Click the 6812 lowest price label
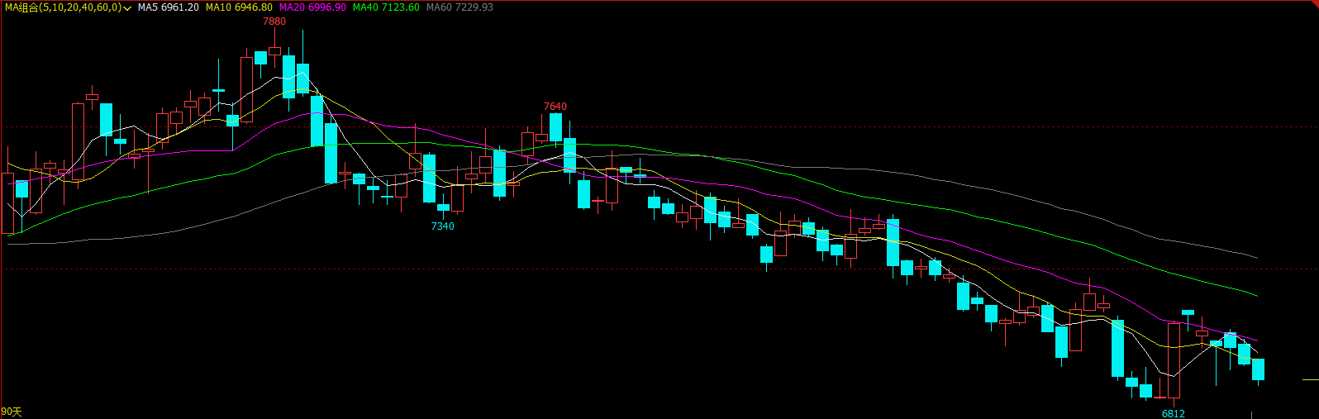Viewport: 1319px width, 419px height. (x=1173, y=413)
